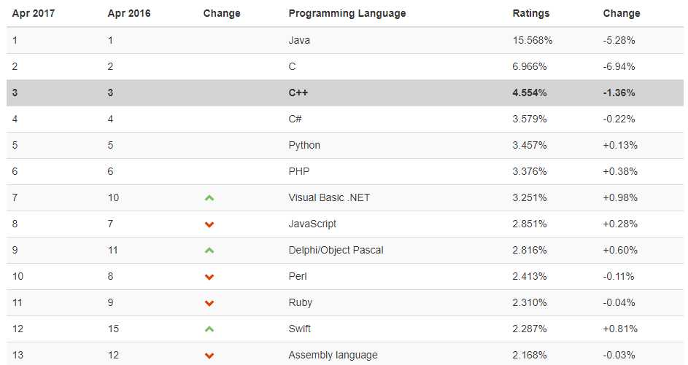
Task: Click the green up arrow beside Delphi/Object Pascal
Action: pos(209,250)
